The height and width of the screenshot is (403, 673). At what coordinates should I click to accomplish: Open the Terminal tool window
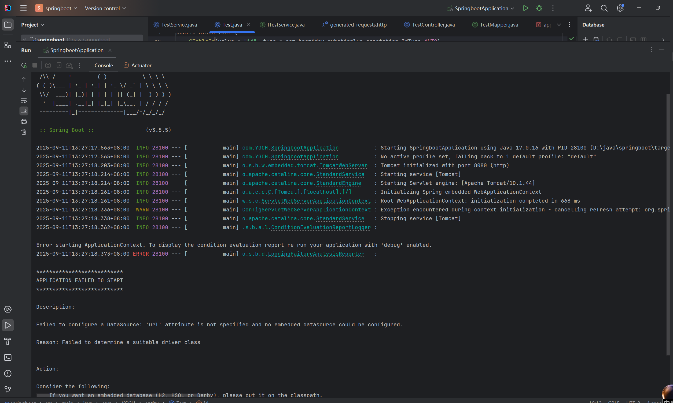pyautogui.click(x=8, y=357)
